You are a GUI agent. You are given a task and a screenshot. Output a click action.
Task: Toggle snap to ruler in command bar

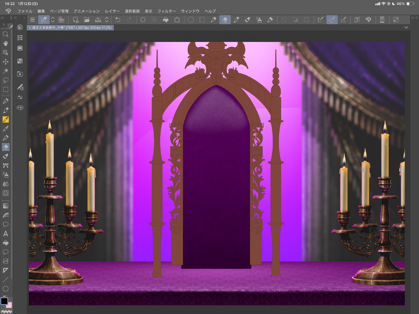(x=320, y=20)
